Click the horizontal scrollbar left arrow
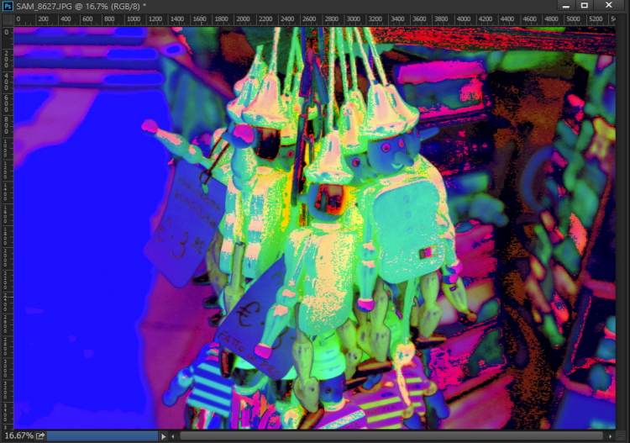The height and width of the screenshot is (443, 630). (173, 436)
